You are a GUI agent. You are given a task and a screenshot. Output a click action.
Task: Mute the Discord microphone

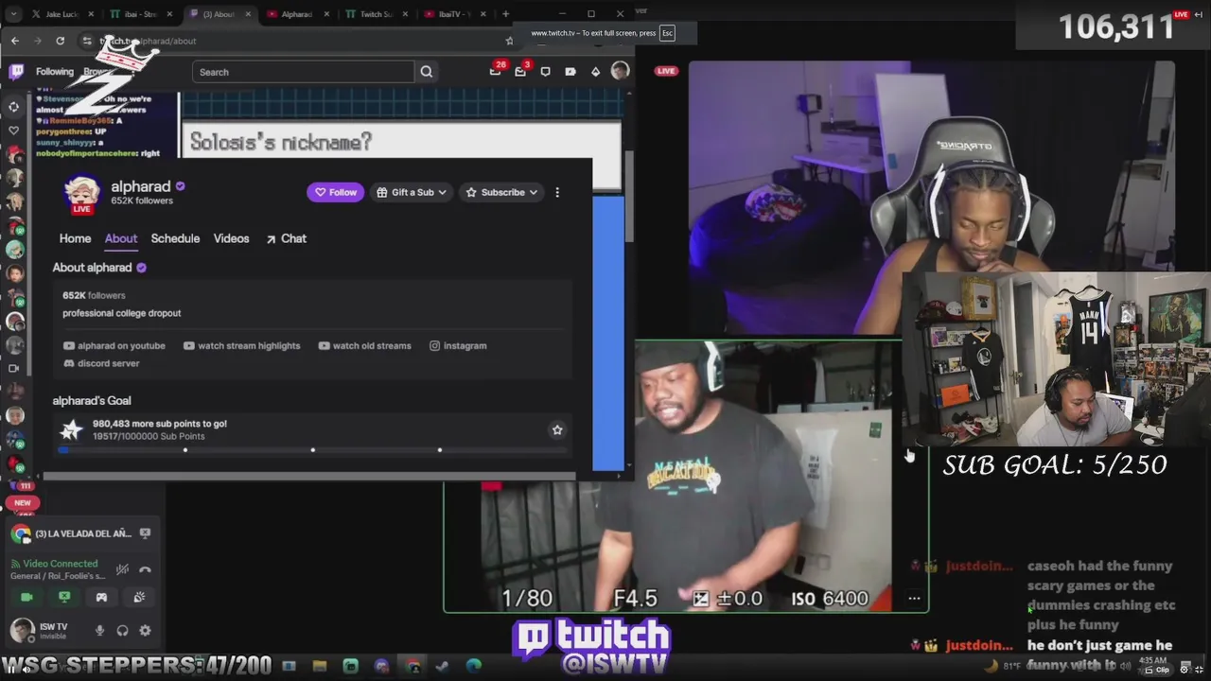coord(99,630)
